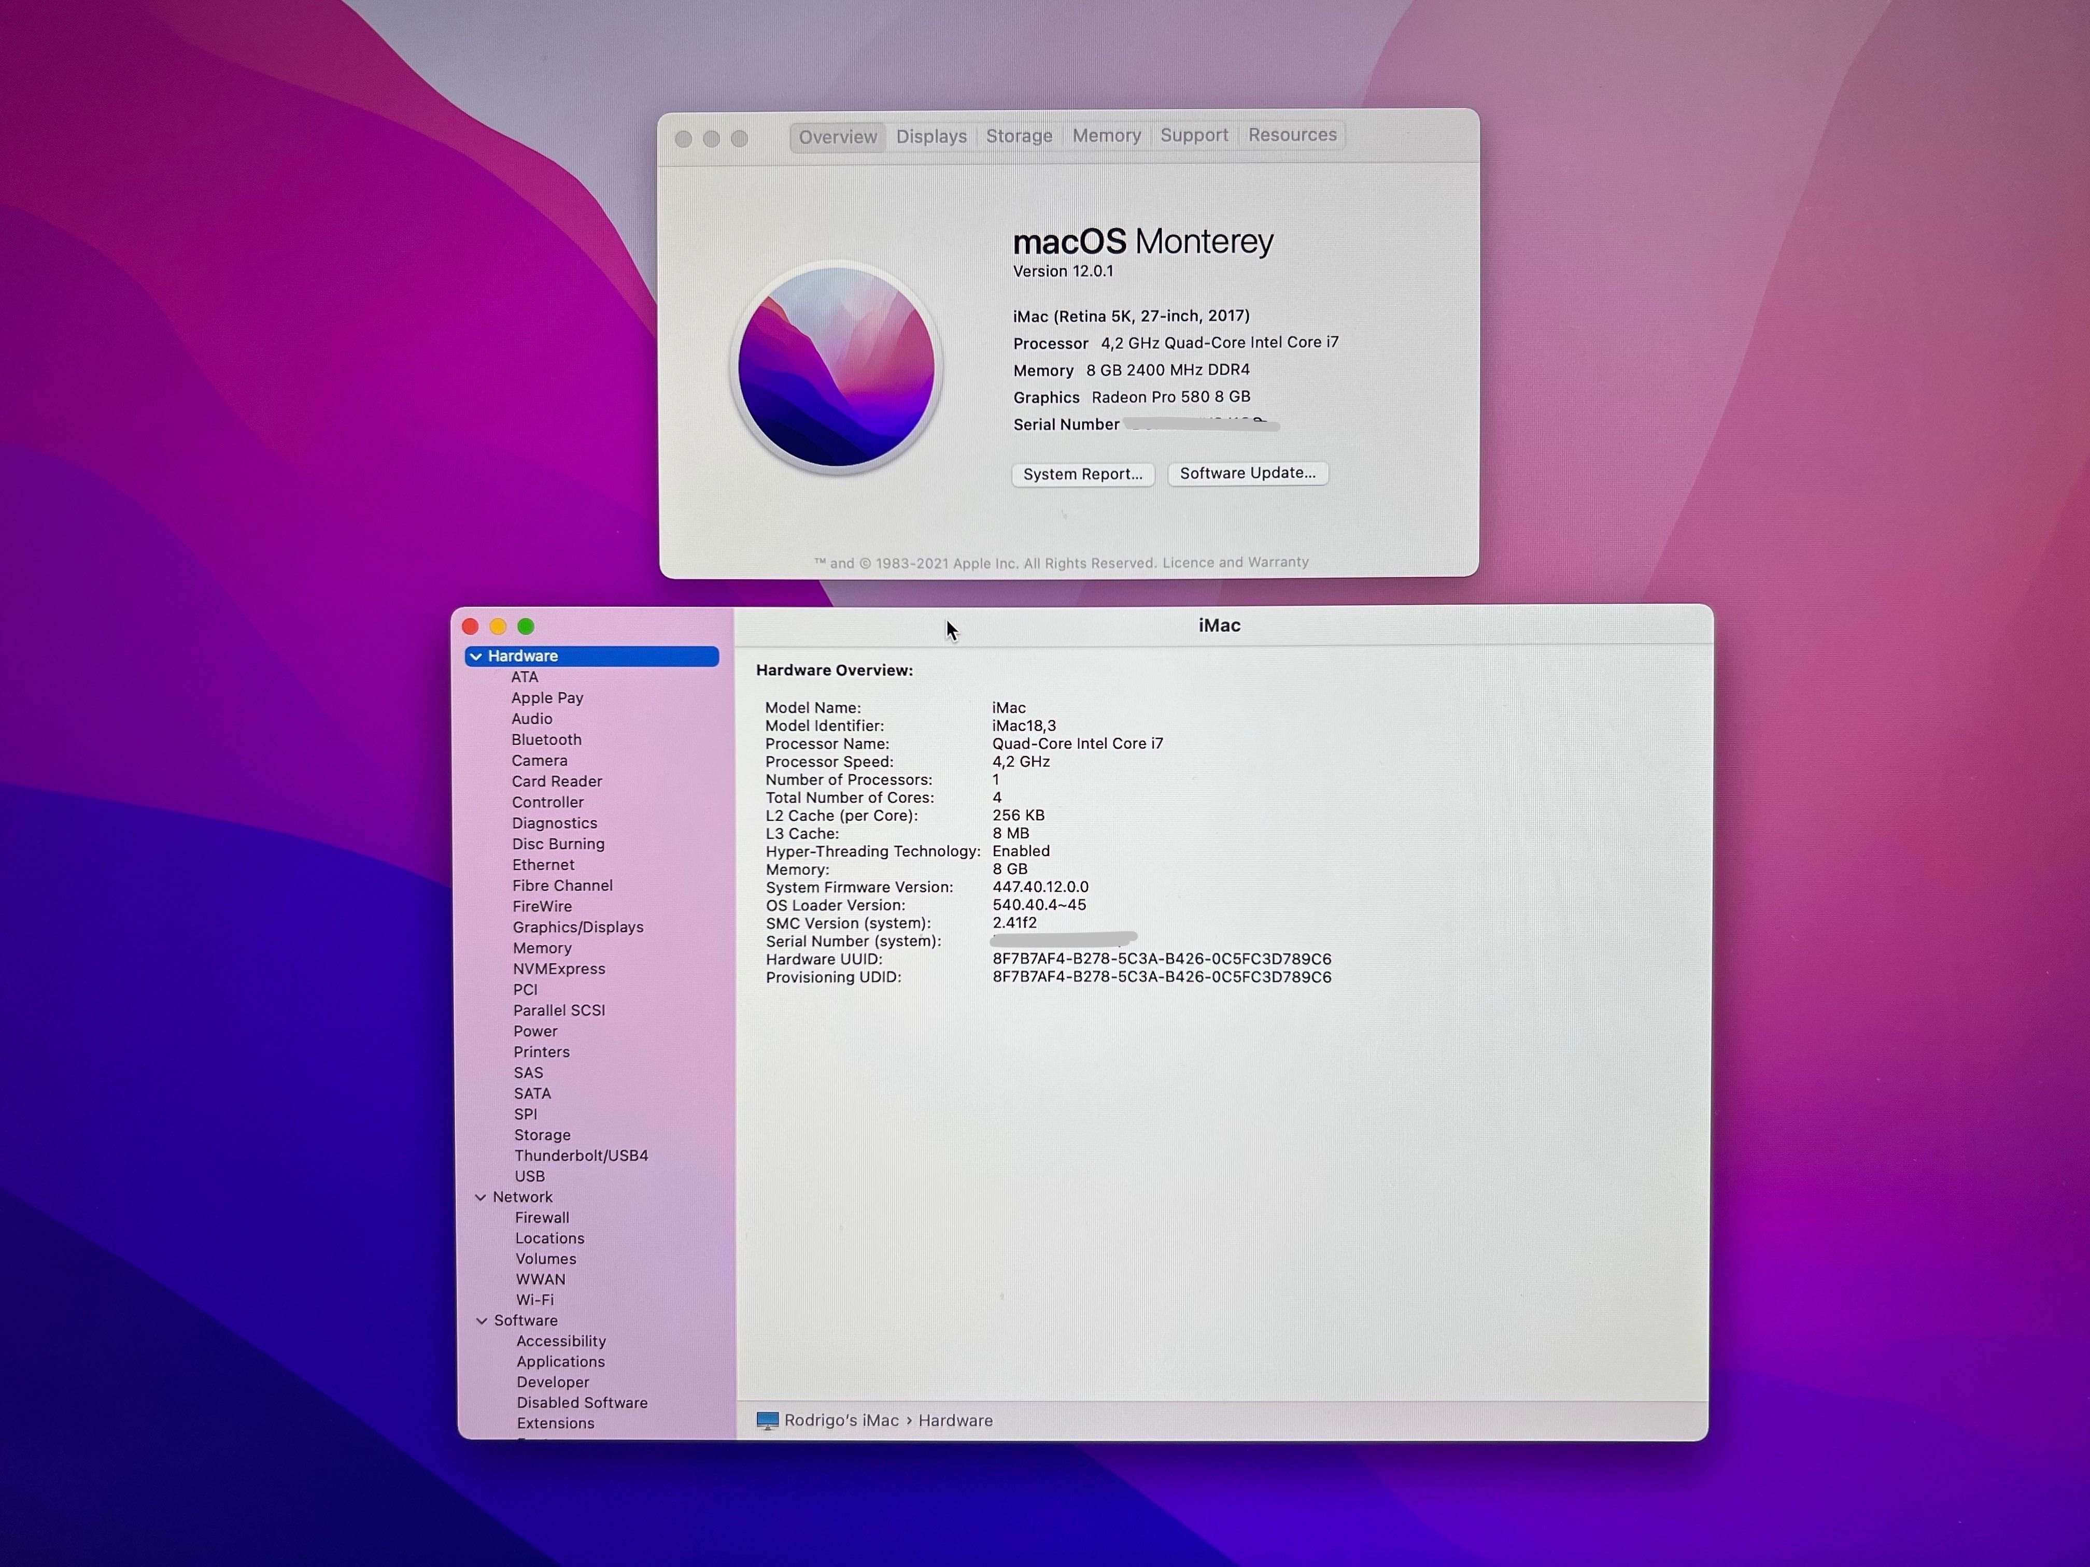The height and width of the screenshot is (1567, 2090).
Task: Select Diagnostics in the sidebar
Action: 555,823
